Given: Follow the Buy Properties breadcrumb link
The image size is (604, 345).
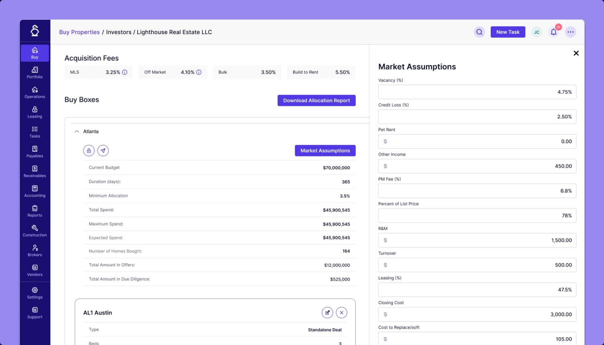Looking at the screenshot, I should point(79,32).
